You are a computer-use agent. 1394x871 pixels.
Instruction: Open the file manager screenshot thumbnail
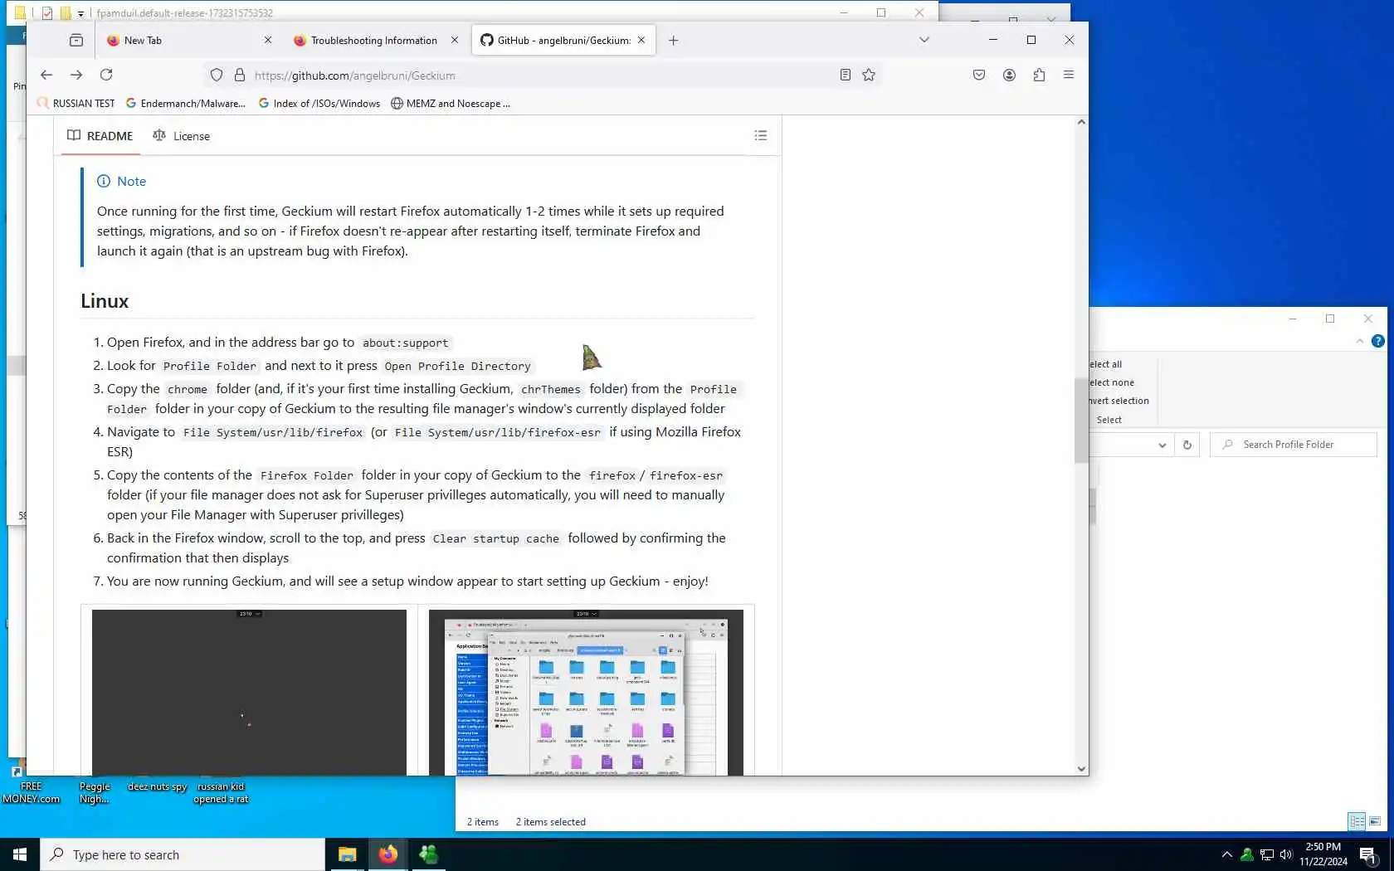point(586,693)
